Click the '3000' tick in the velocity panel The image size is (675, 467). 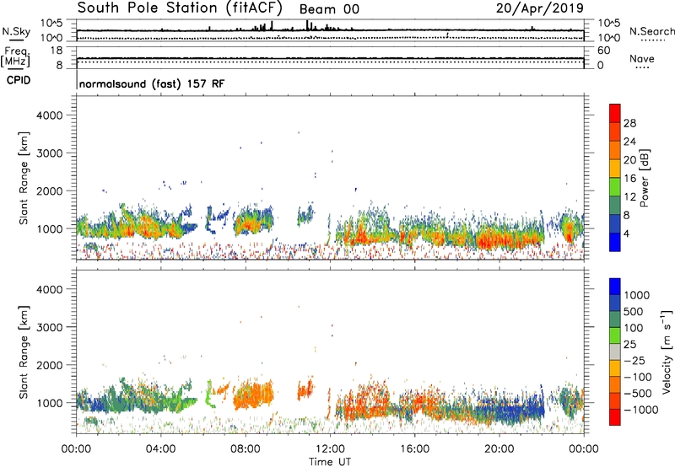(x=49, y=327)
